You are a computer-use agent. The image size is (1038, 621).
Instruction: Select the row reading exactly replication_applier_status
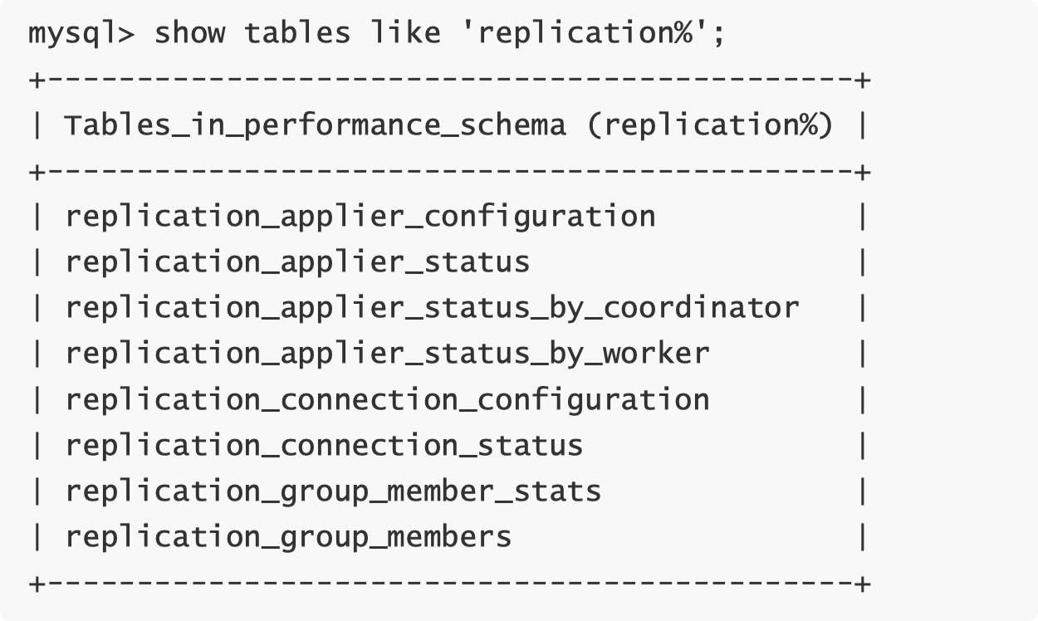point(297,262)
